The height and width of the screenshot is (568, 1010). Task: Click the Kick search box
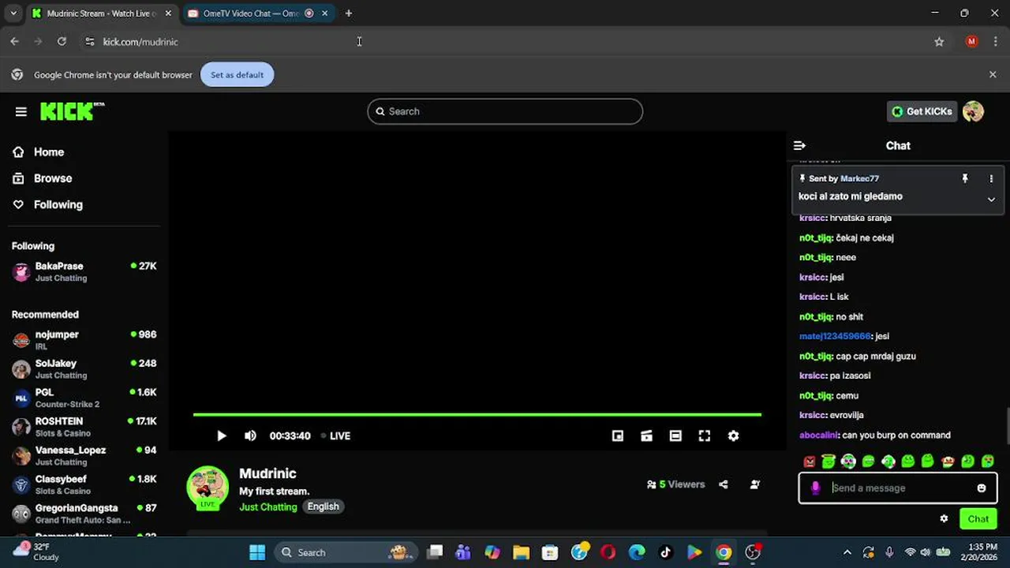tap(505, 111)
